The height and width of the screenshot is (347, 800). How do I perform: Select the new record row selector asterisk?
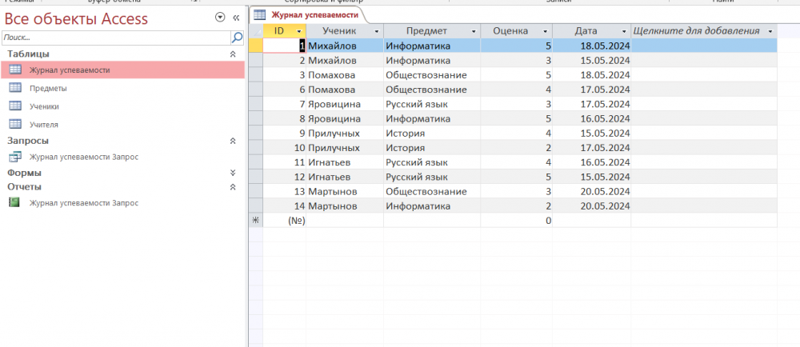click(x=256, y=221)
